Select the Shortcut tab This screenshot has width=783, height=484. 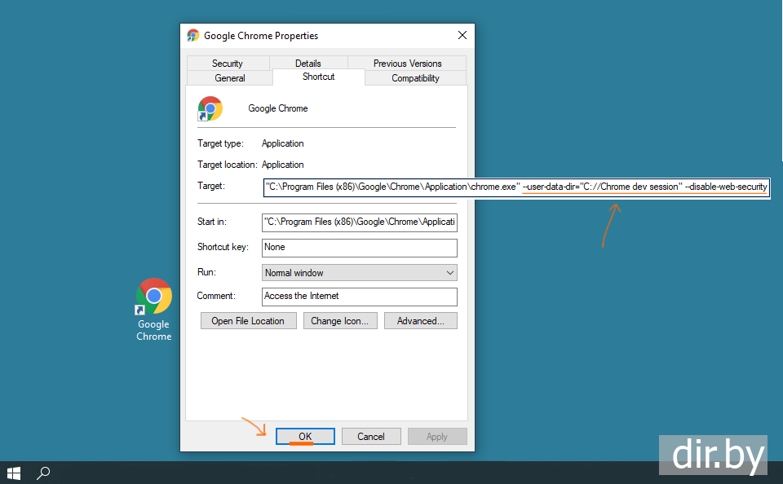[x=319, y=77]
